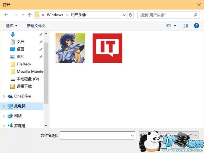Open the recent locations dropdown arrow
The image size is (204, 153).
[x=23, y=15]
